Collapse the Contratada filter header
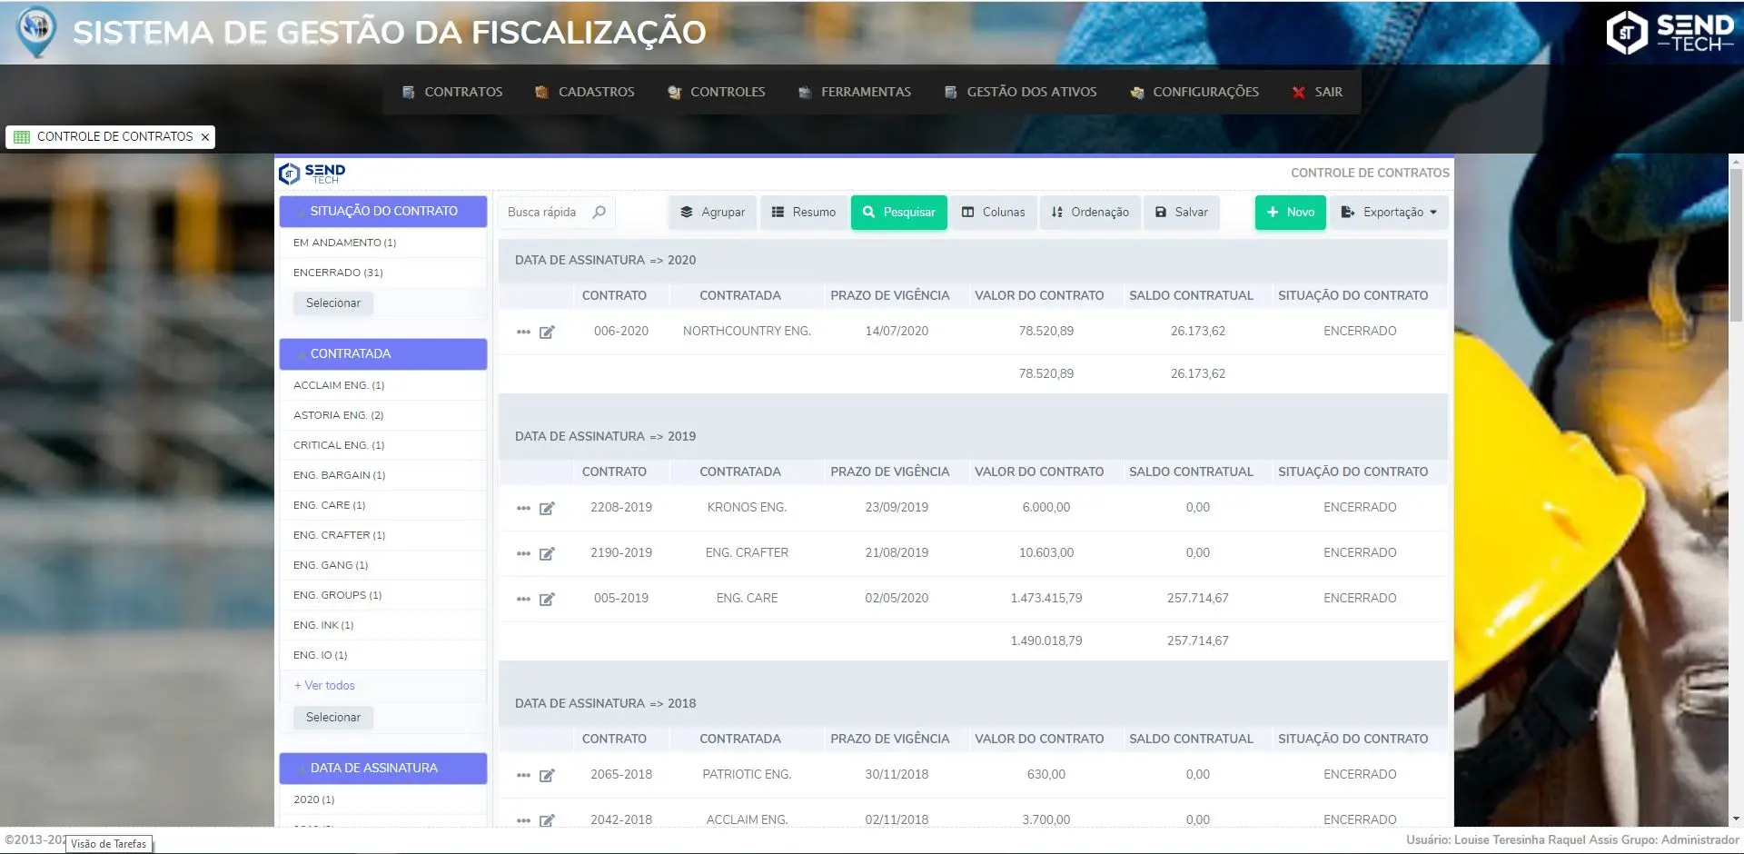The height and width of the screenshot is (854, 1744). [382, 354]
